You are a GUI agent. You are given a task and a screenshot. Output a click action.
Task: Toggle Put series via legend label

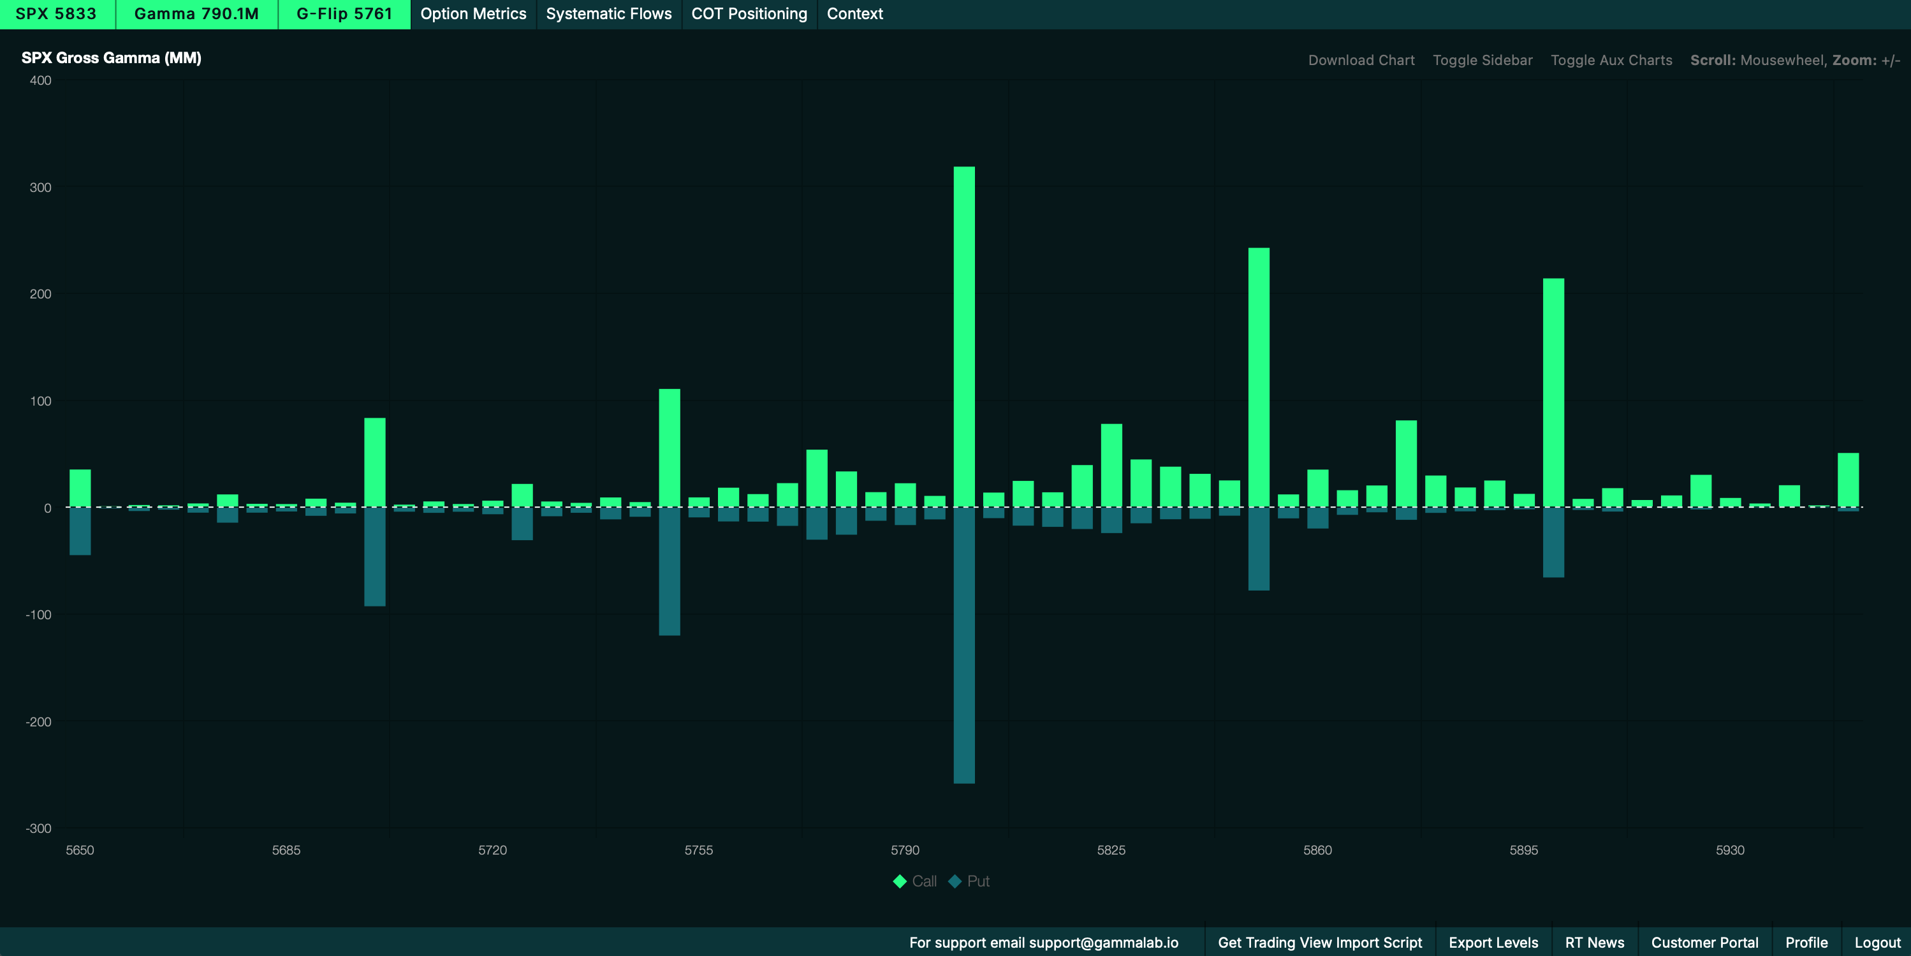pos(977,881)
